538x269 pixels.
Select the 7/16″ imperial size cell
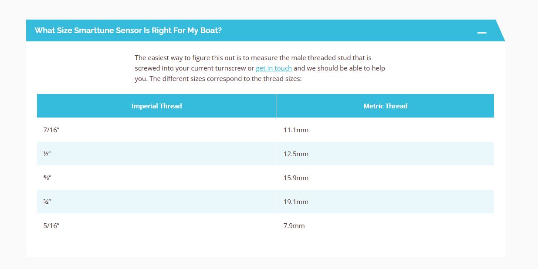[x=51, y=130]
